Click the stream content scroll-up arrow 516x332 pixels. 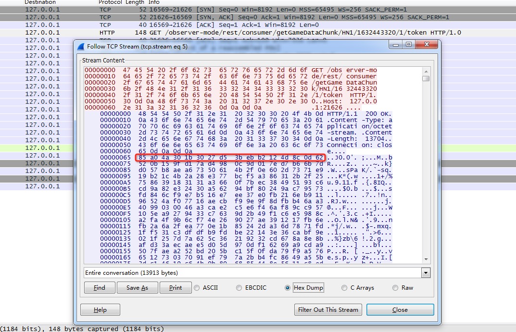pos(426,71)
